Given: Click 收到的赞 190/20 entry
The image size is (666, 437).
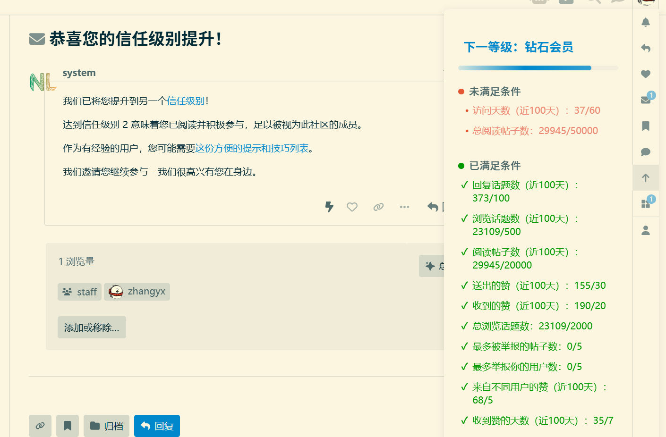Looking at the screenshot, I should (x=539, y=306).
